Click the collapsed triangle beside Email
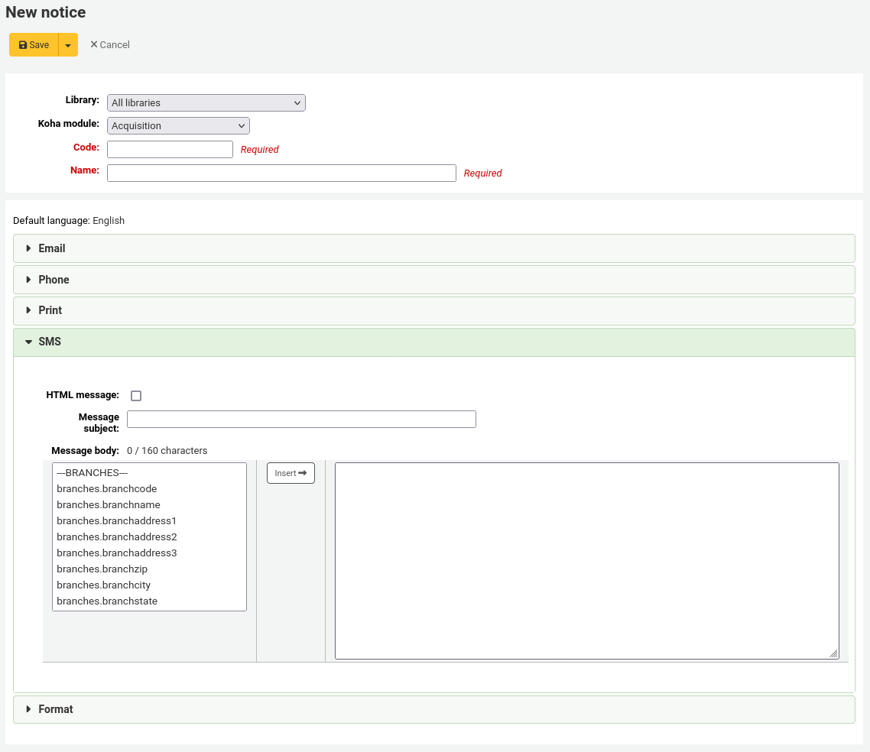The image size is (870, 752). coord(29,248)
